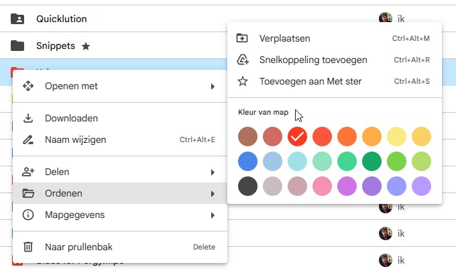Click the Downloaden download icon
The width and height of the screenshot is (456, 271).
pyautogui.click(x=28, y=118)
